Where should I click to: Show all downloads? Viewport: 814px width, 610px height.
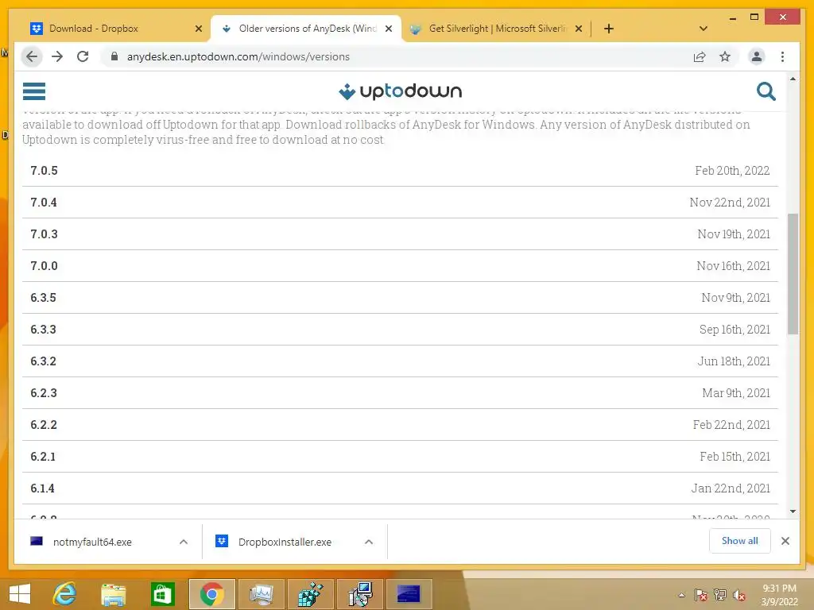point(740,541)
